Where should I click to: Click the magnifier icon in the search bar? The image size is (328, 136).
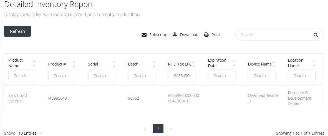pos(316,35)
